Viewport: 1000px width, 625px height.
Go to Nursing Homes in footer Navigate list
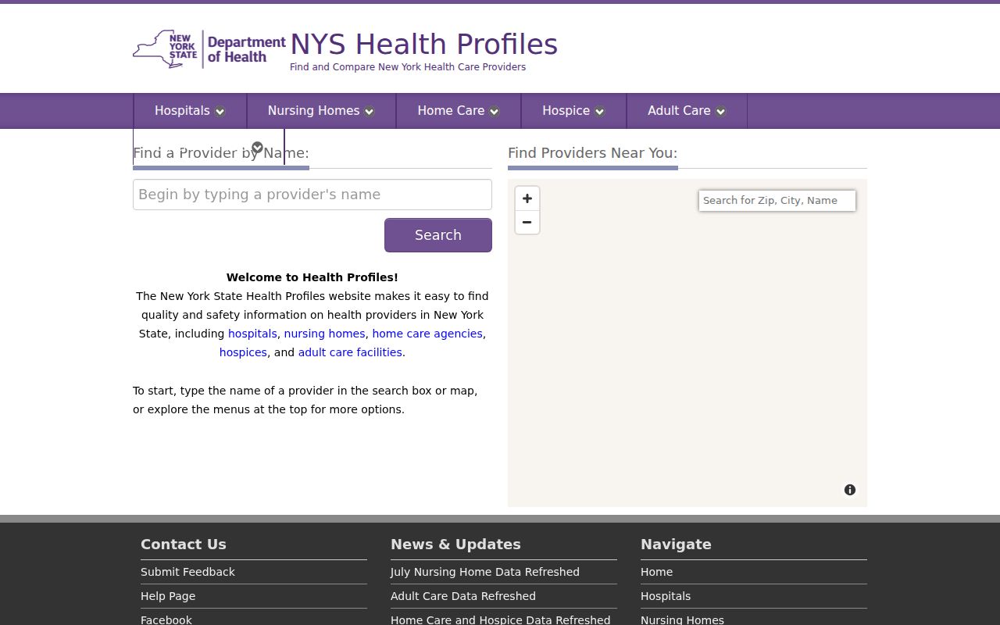(682, 620)
